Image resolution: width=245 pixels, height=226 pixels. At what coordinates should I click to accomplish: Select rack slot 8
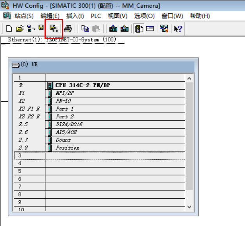(x=100, y=194)
